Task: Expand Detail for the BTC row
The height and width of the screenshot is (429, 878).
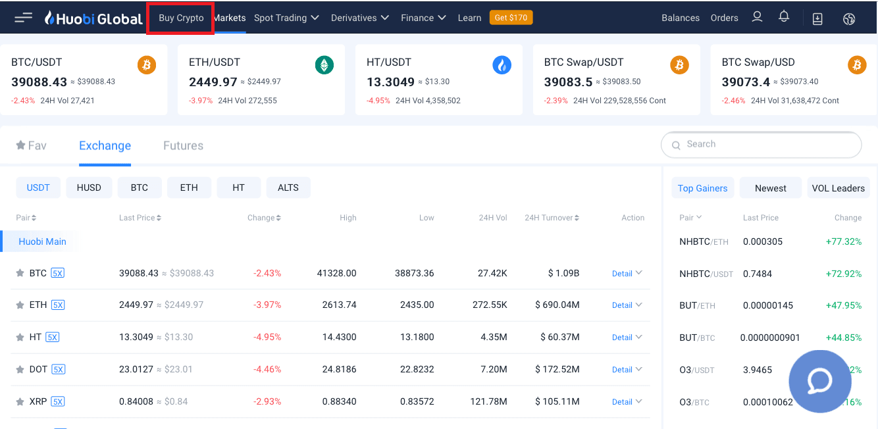Action: click(627, 273)
